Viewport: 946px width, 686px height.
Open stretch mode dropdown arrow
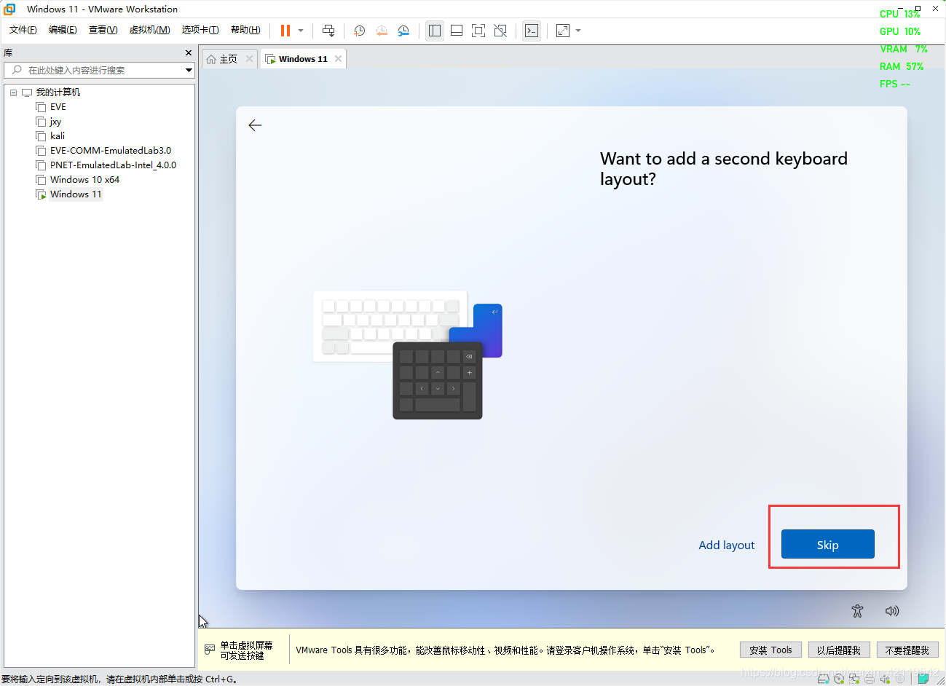[578, 31]
